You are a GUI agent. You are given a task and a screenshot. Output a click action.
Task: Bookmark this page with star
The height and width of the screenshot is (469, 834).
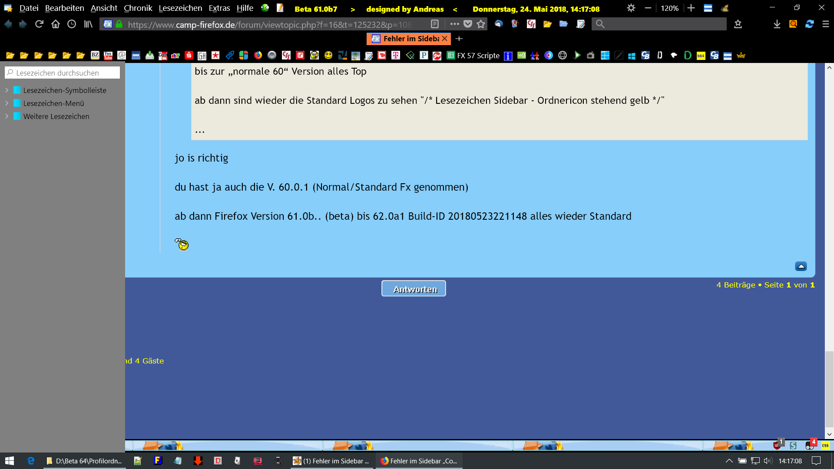click(x=481, y=24)
